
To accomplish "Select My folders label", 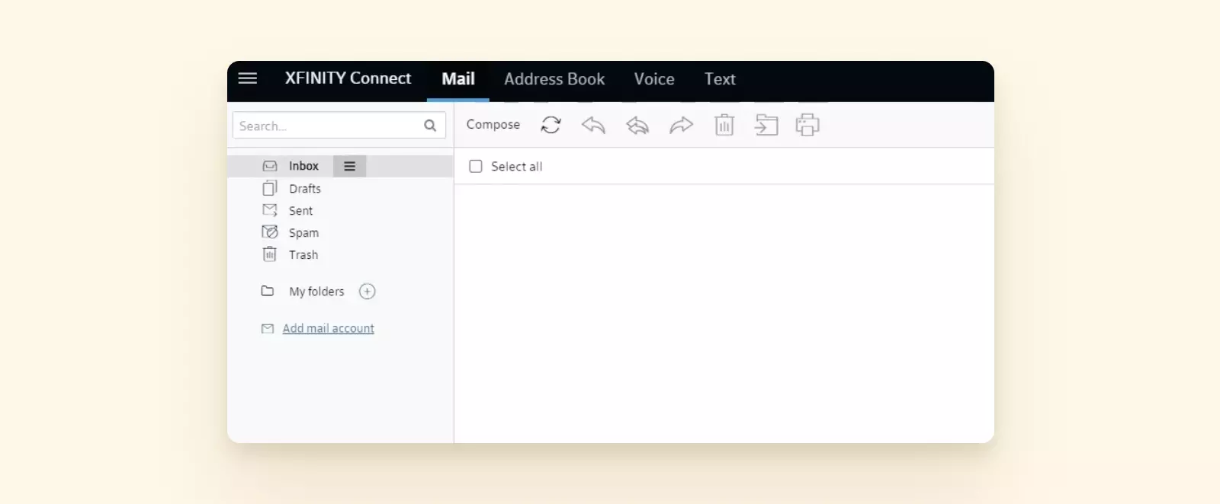I will (316, 292).
